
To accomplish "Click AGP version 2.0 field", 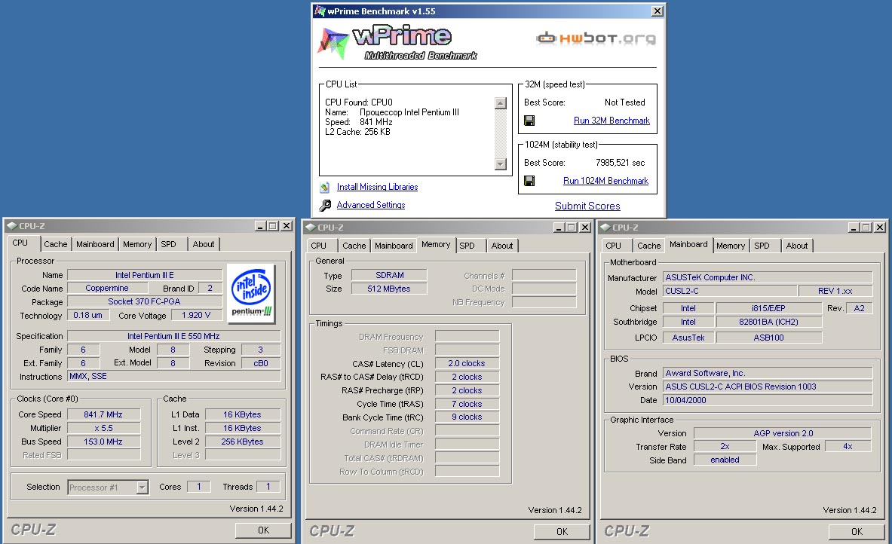I will [x=783, y=433].
